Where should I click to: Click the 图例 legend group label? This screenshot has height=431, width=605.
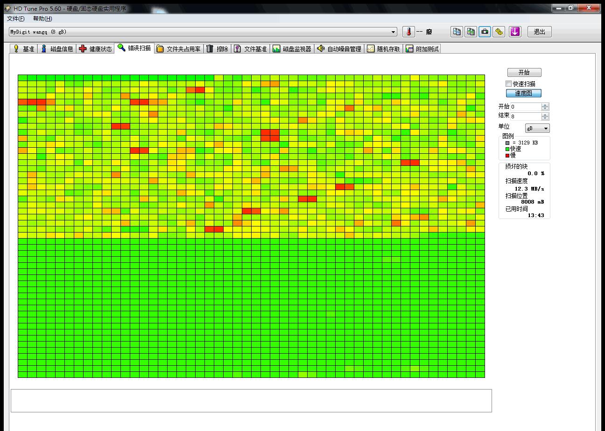pos(508,136)
